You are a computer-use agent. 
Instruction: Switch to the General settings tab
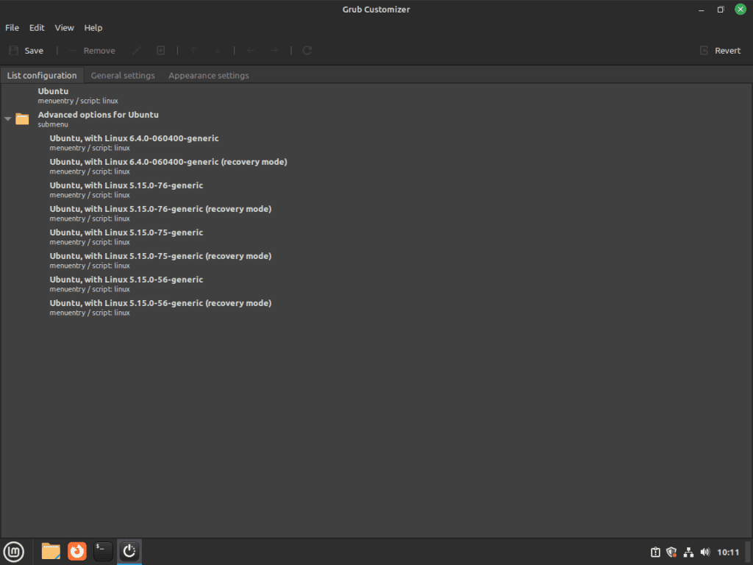click(122, 75)
